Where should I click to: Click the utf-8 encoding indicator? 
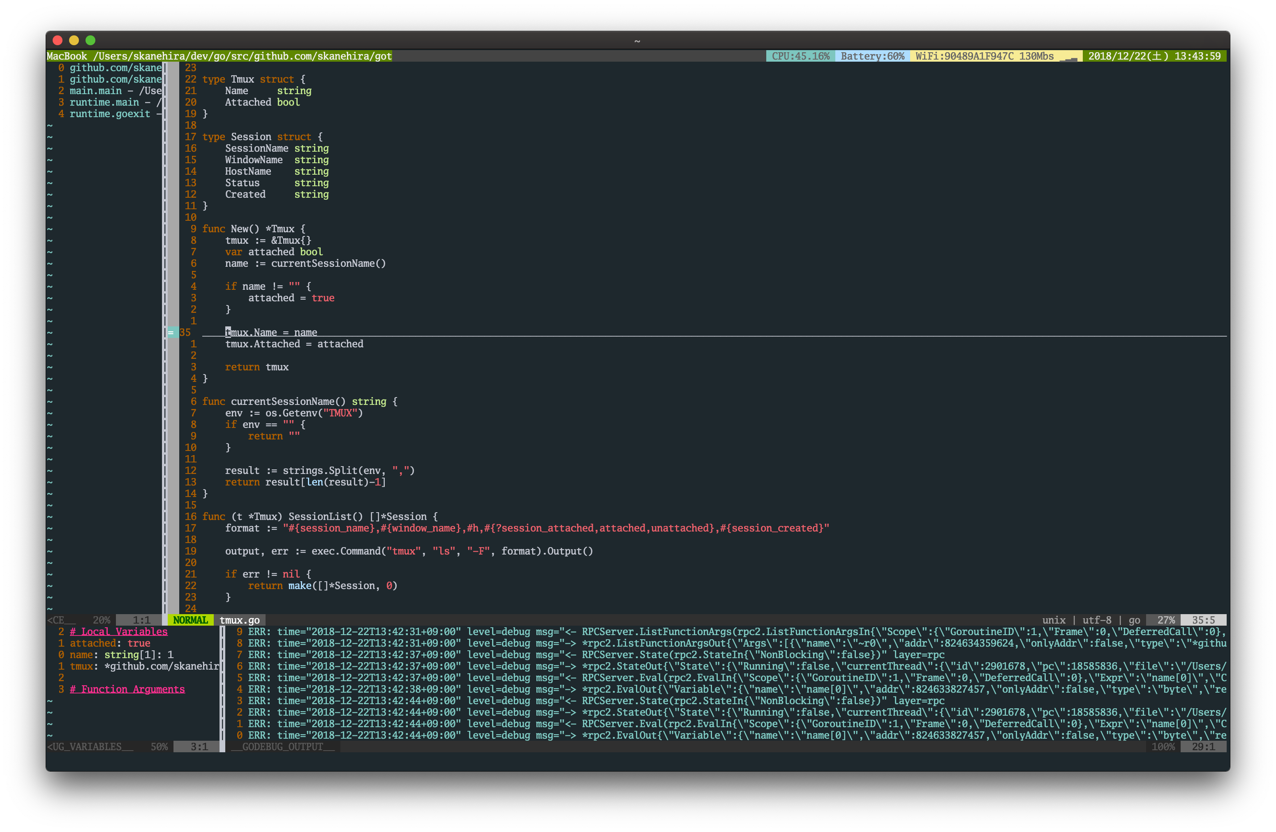click(1096, 620)
